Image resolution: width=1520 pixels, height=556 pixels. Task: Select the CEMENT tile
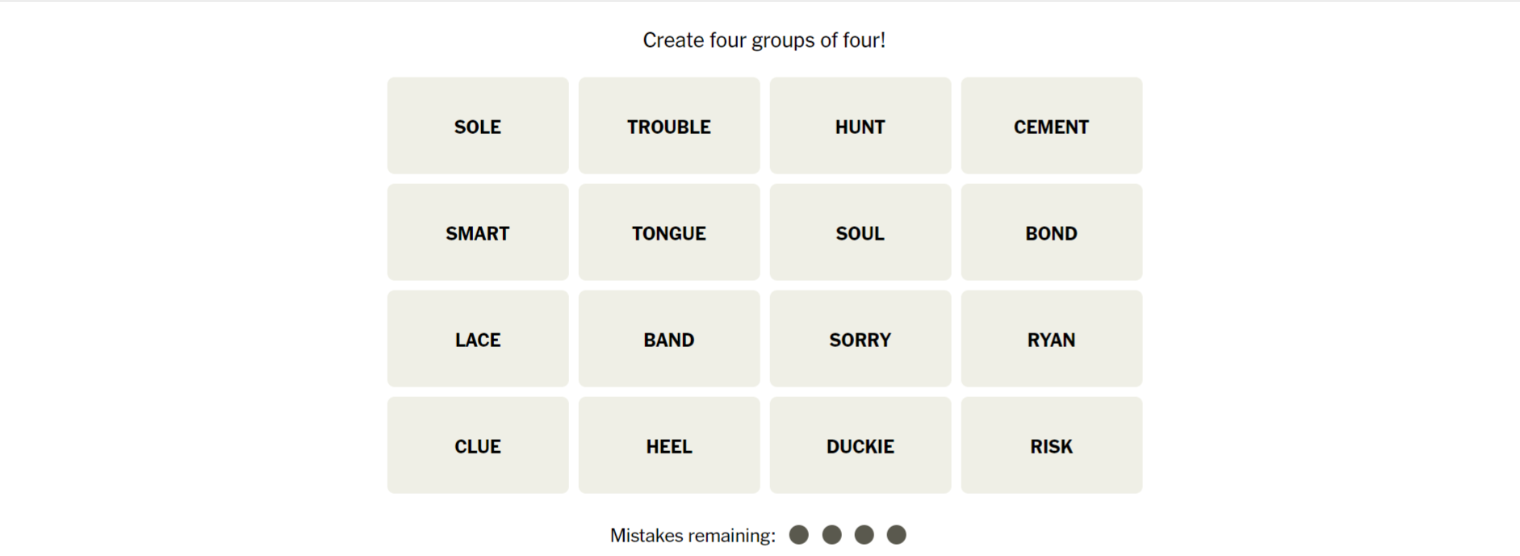pyautogui.click(x=1051, y=126)
